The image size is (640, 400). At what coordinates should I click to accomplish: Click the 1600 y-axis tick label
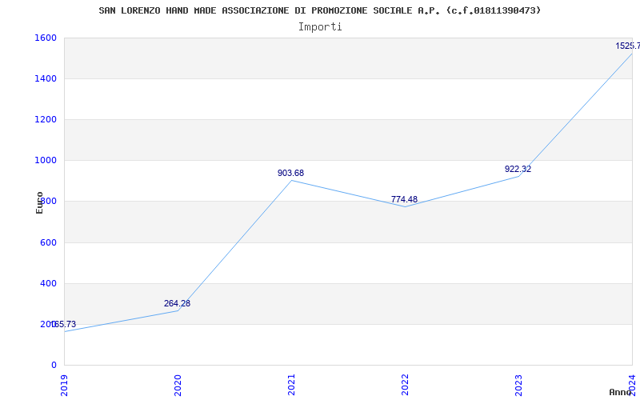(x=46, y=38)
